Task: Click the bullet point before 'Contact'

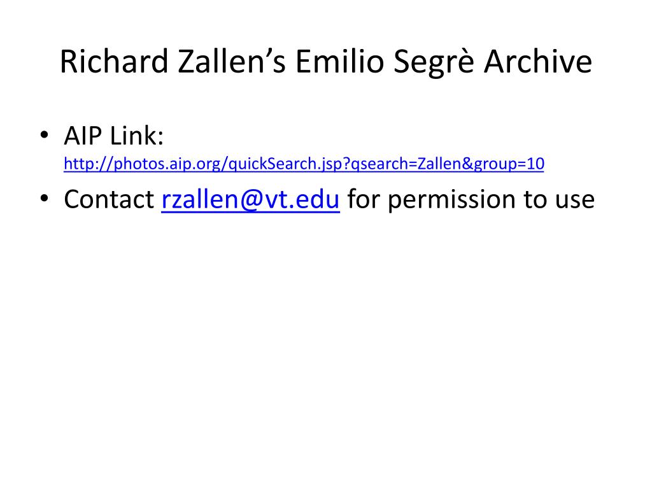Action: click(x=45, y=199)
